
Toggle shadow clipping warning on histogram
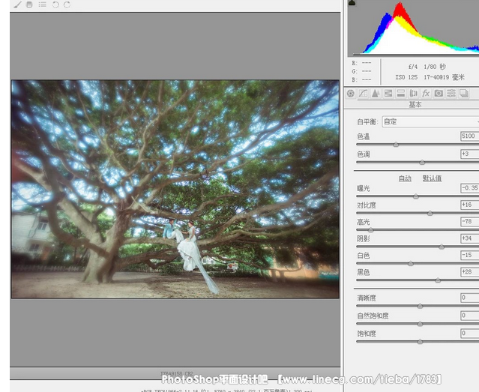(352, 3)
